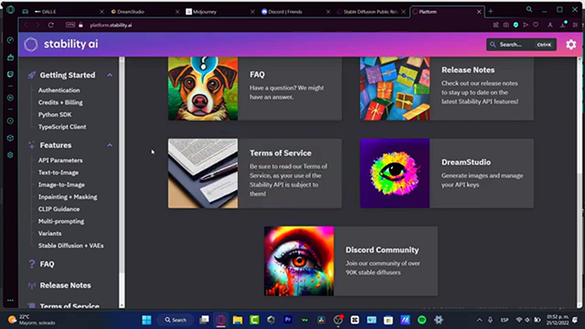Click the shield ad-blocker icon

(x=516, y=25)
